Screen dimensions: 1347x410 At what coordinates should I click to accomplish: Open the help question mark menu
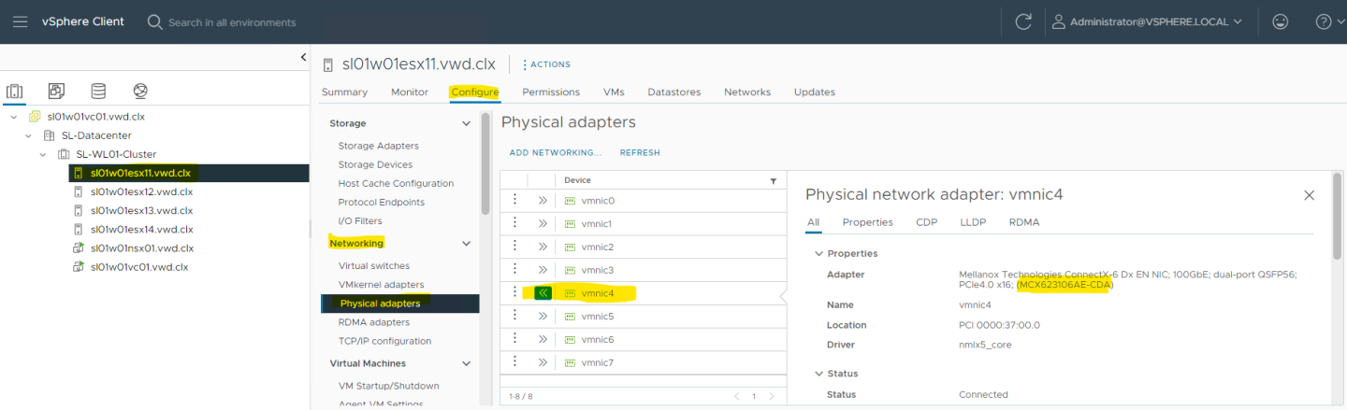tap(1323, 21)
